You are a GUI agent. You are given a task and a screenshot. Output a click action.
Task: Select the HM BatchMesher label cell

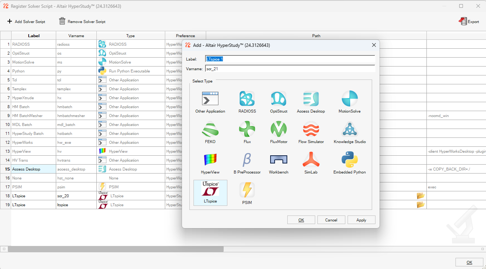point(34,116)
